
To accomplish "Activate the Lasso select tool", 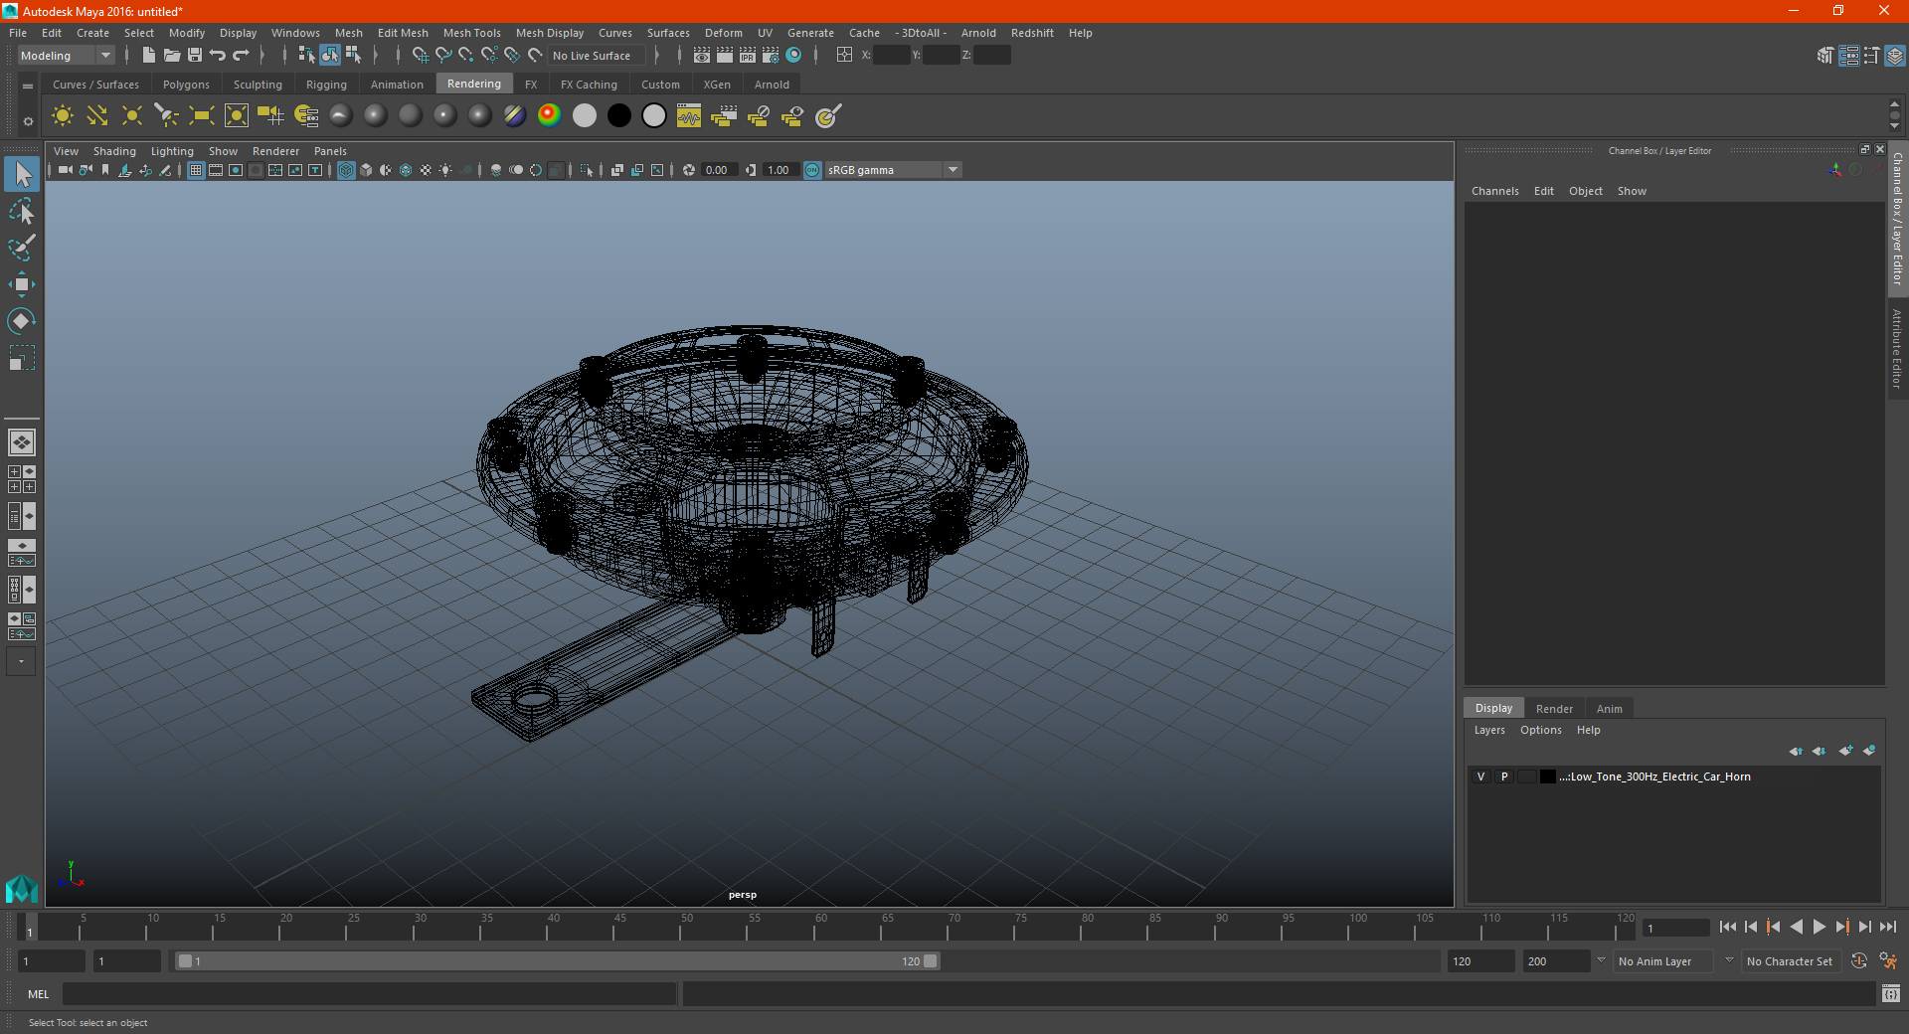I will 22,211.
